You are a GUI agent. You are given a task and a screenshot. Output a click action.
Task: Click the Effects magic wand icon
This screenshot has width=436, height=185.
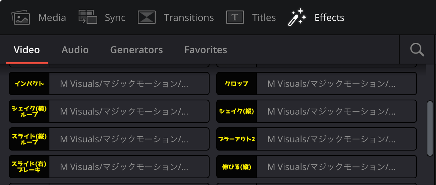pyautogui.click(x=297, y=18)
